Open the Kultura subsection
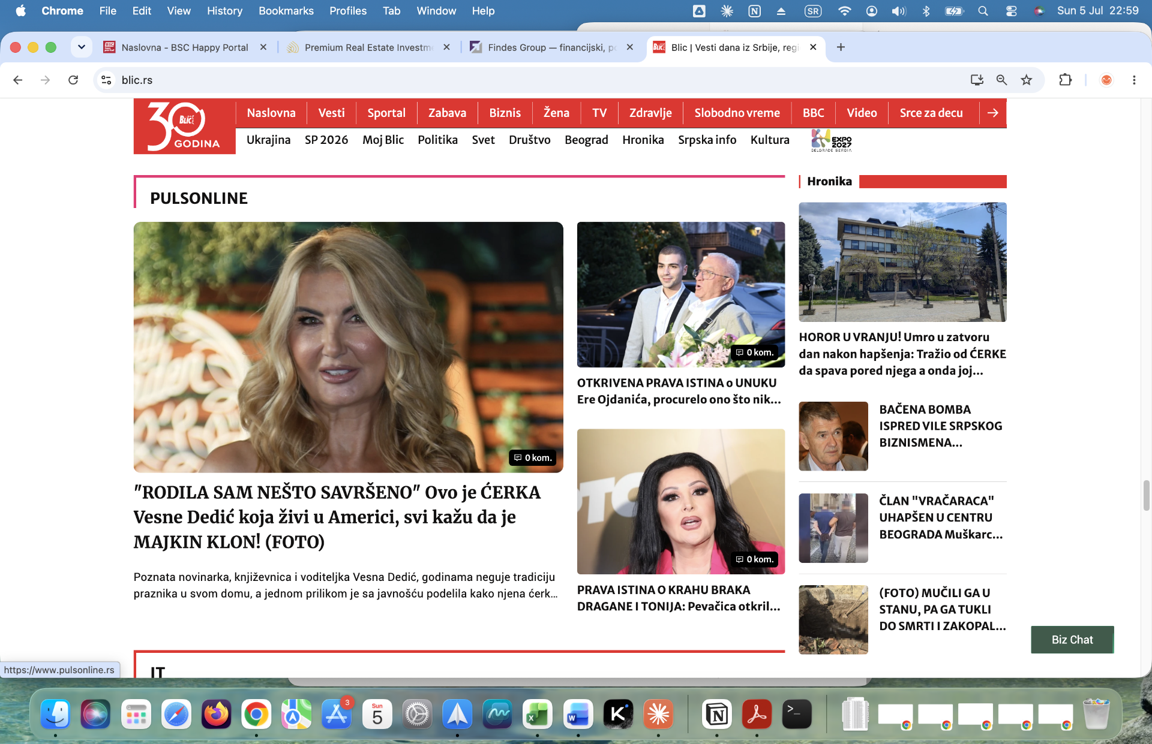 coord(770,140)
